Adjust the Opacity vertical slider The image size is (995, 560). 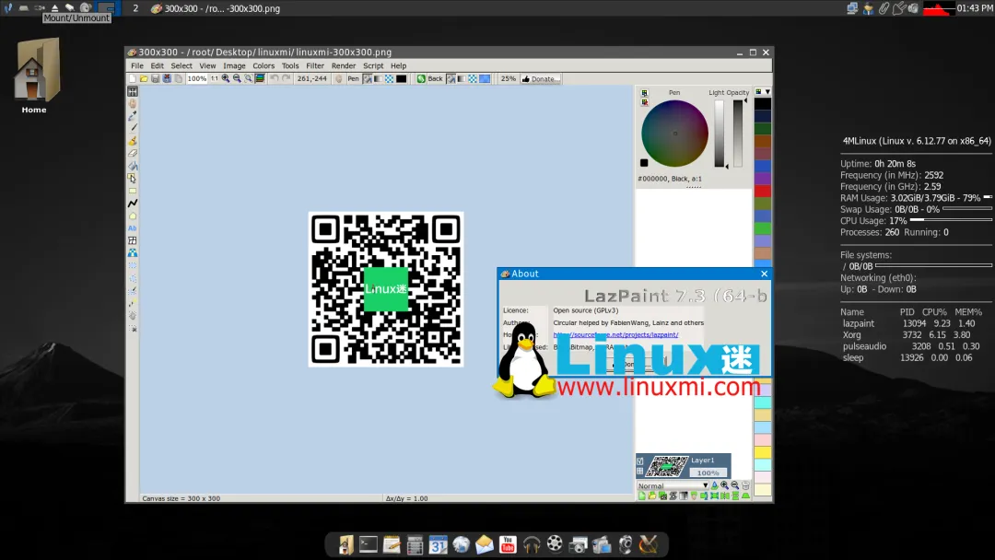tap(738, 134)
